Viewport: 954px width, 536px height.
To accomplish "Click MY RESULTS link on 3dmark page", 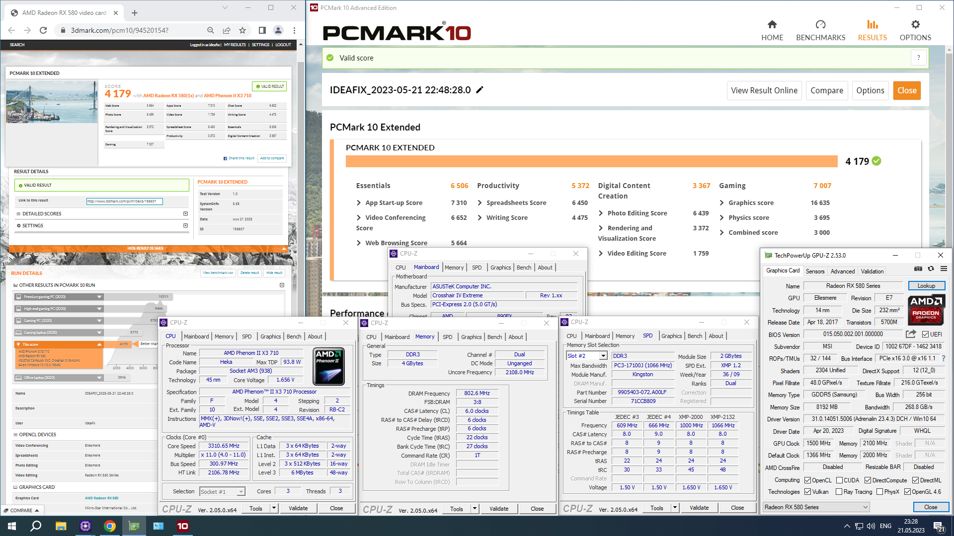I will pos(235,45).
